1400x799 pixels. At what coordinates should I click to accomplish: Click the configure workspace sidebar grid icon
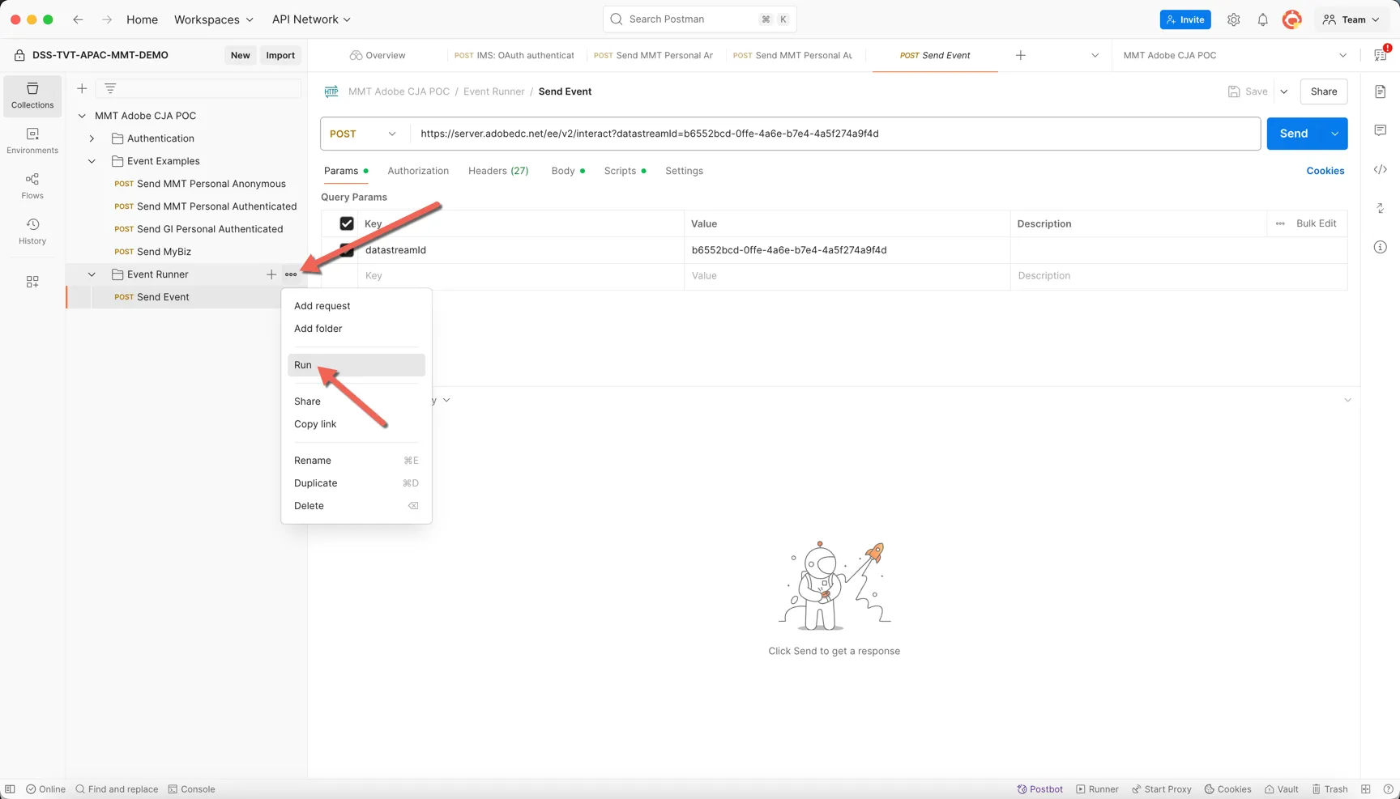pyautogui.click(x=32, y=282)
